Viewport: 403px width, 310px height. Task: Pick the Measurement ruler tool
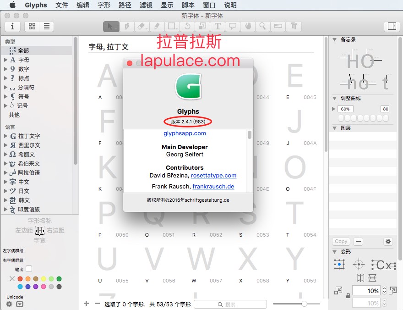(278, 27)
